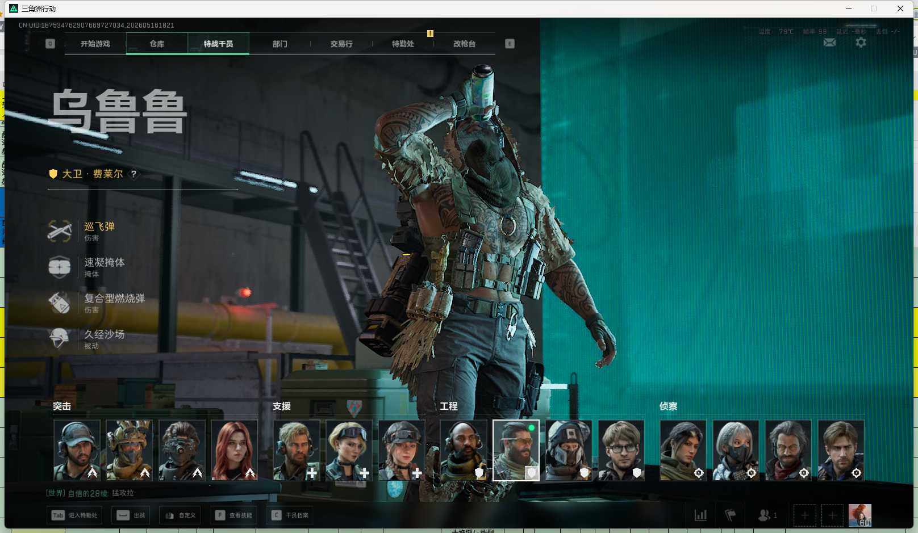Click the Q previous-tab key icon
Screen dimensions: 918x533
tap(50, 44)
